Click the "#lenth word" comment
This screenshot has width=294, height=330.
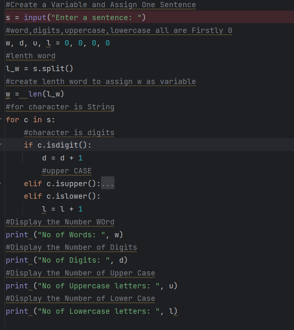coord(30,56)
